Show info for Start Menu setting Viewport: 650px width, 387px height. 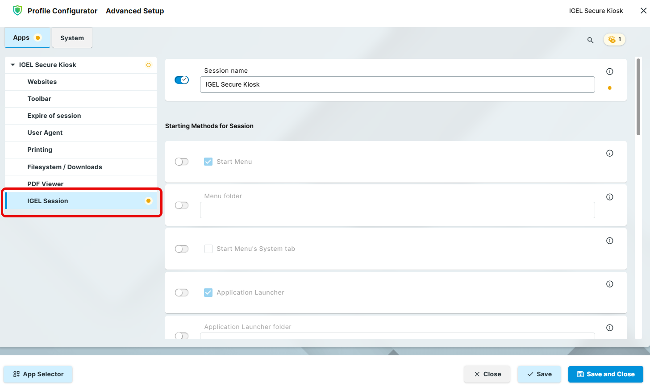[x=609, y=153]
